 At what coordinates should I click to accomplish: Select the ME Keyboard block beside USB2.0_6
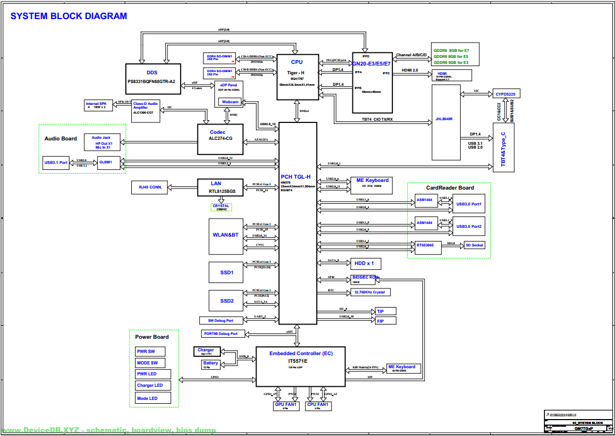372,185
